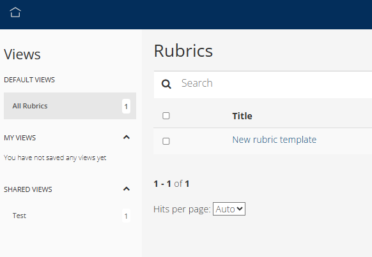The height and width of the screenshot is (257, 372).
Task: Click the DEFAULT VIEWS section label
Action: coord(29,80)
